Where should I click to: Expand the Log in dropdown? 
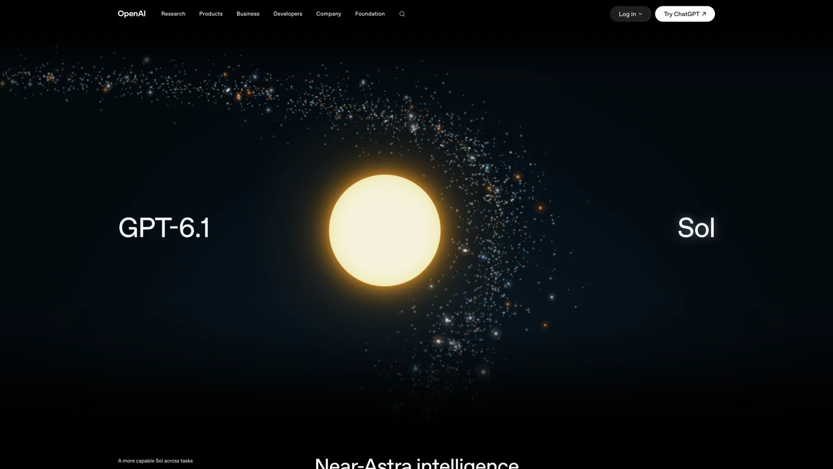click(630, 14)
